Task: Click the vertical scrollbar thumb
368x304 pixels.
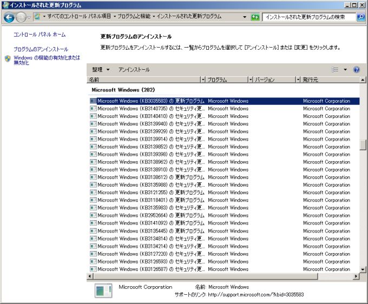Action: pos(363,145)
